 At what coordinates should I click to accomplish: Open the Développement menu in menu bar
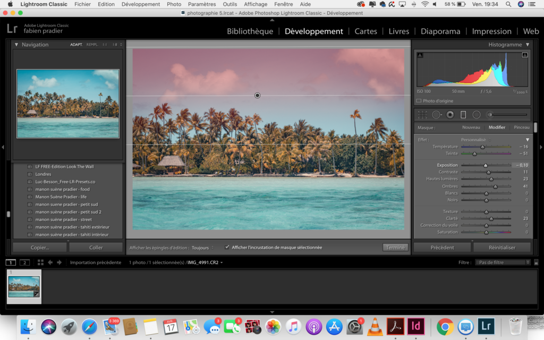point(140,4)
